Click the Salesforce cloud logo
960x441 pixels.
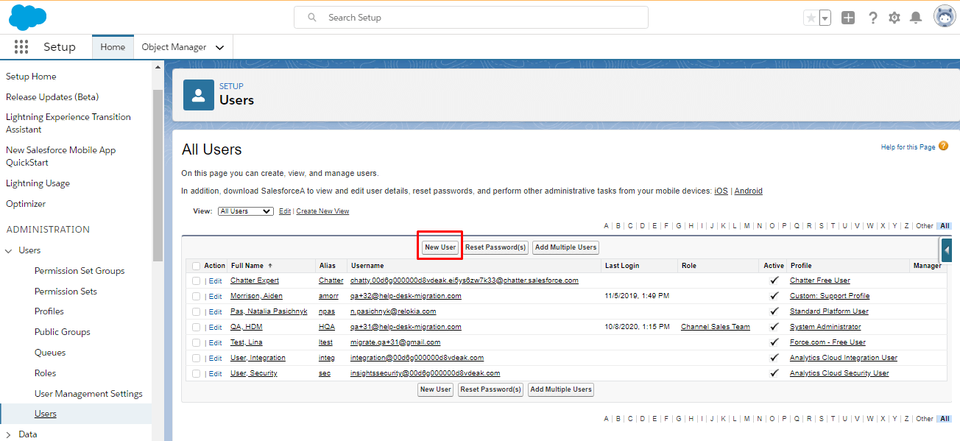tap(28, 16)
